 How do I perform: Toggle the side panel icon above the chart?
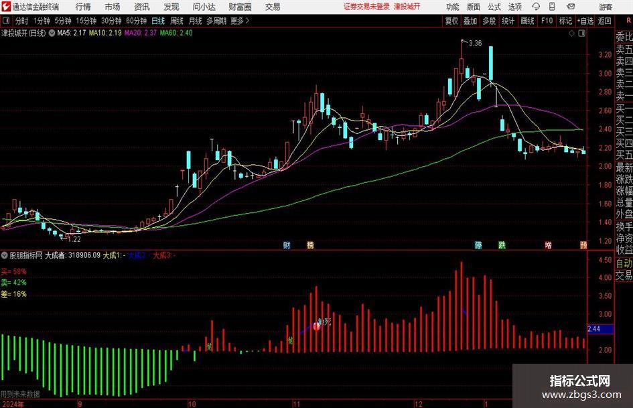(x=581, y=33)
